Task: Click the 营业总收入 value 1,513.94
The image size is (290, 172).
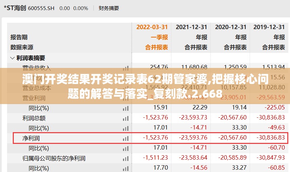Action: tap(274, 67)
